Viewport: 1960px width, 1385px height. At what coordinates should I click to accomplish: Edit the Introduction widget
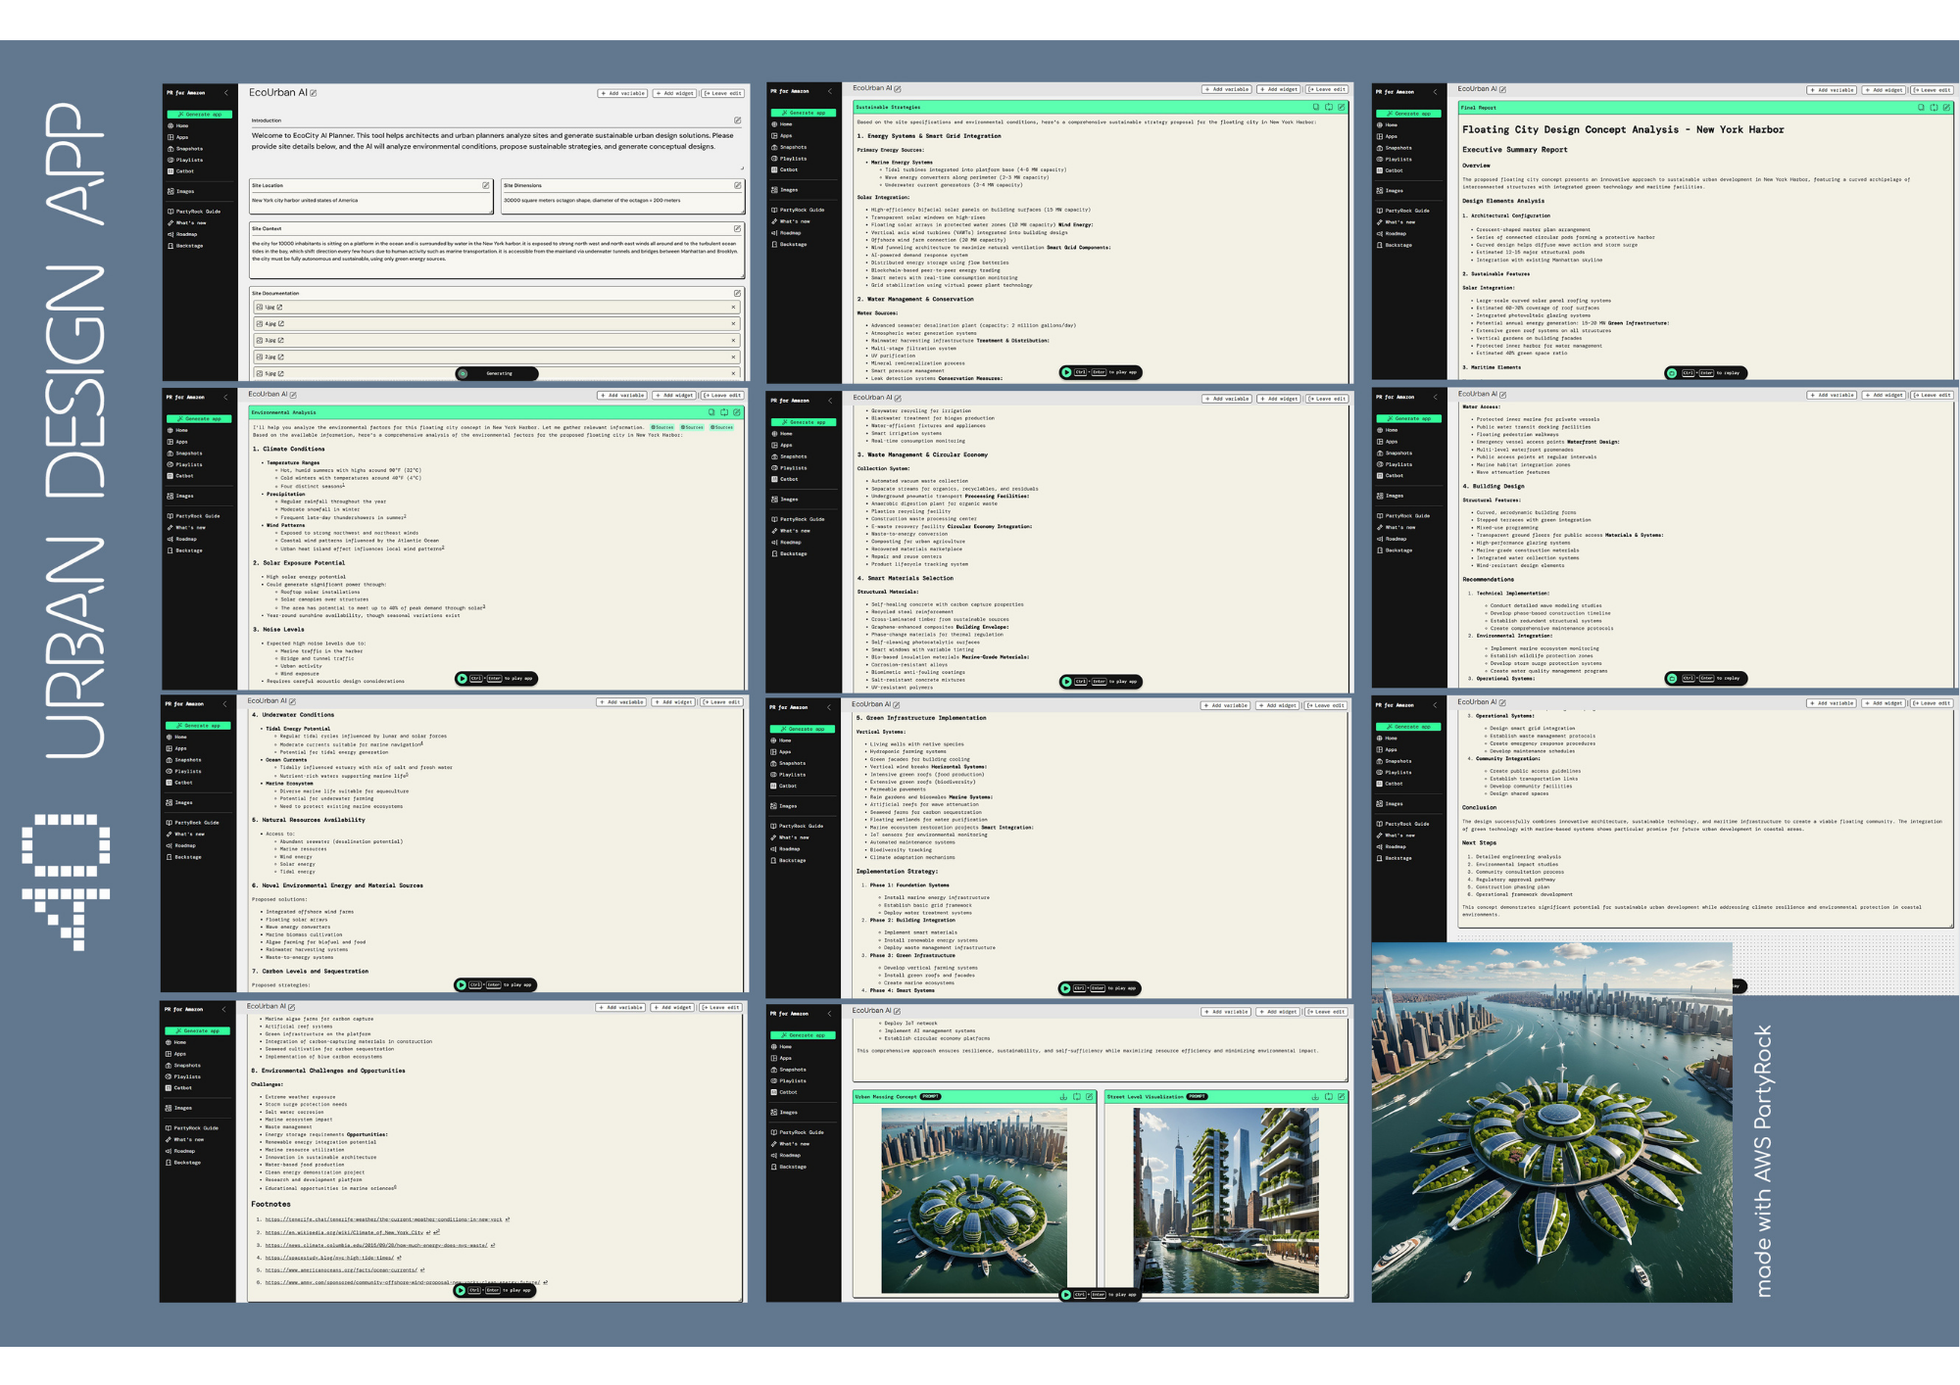(x=737, y=120)
